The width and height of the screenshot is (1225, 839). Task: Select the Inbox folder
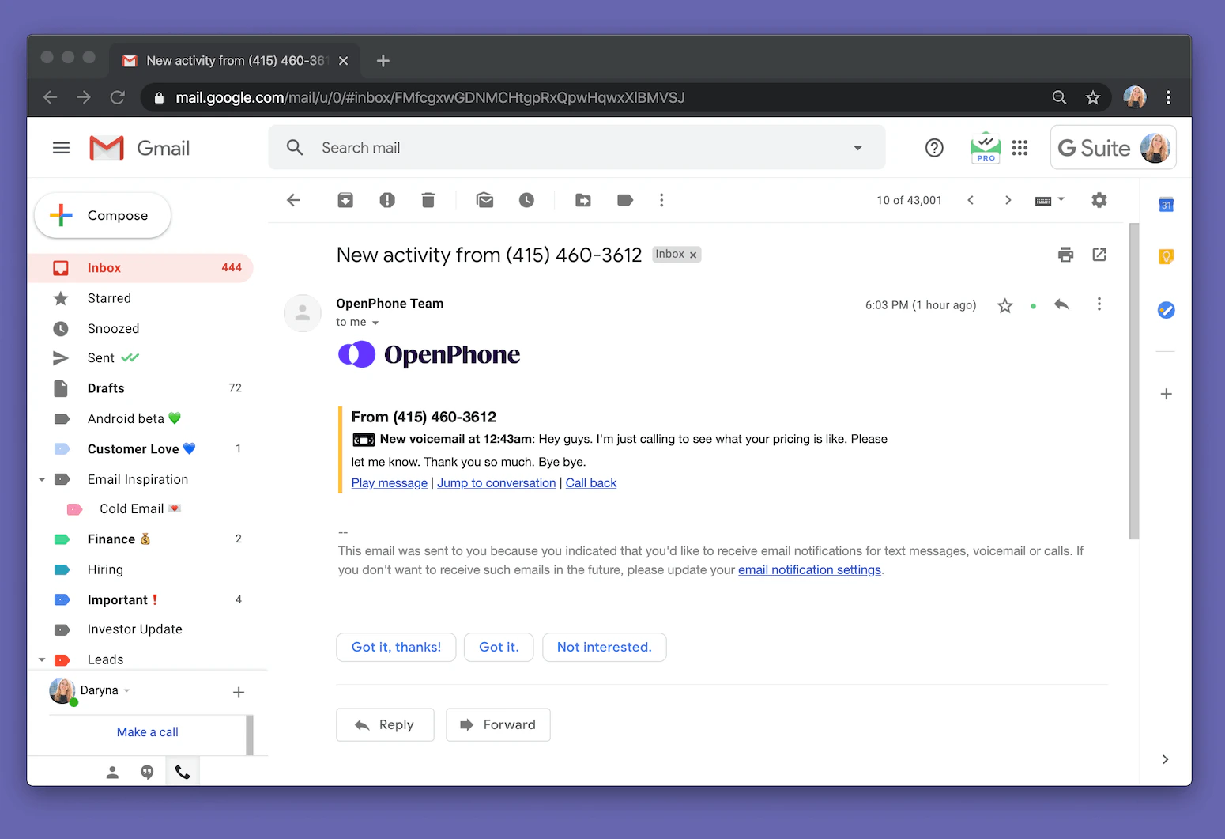(104, 267)
